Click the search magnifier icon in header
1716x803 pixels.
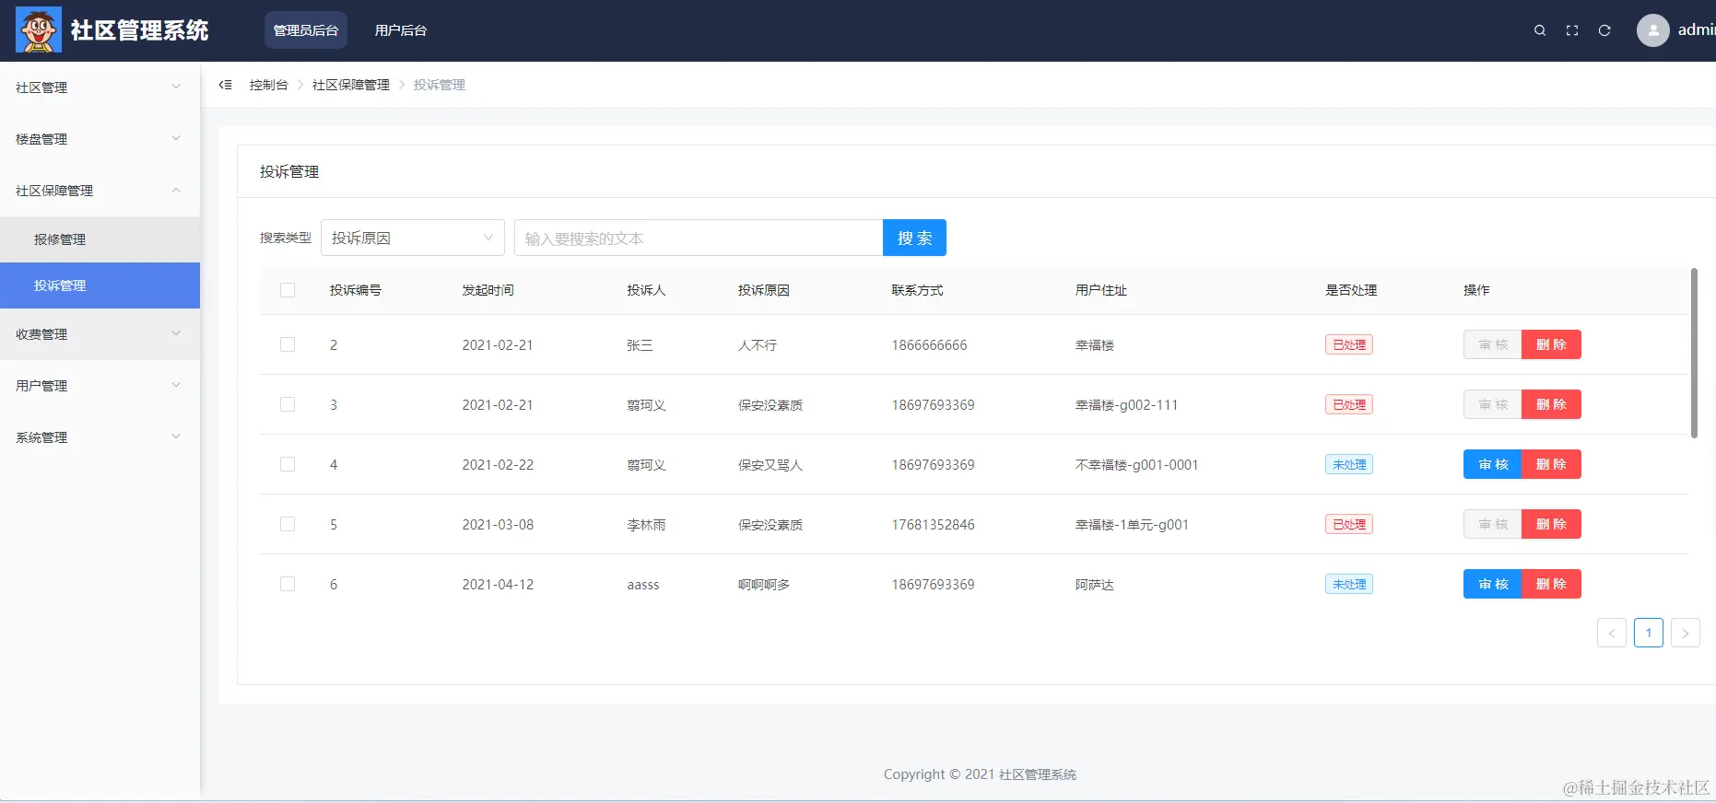pyautogui.click(x=1540, y=30)
